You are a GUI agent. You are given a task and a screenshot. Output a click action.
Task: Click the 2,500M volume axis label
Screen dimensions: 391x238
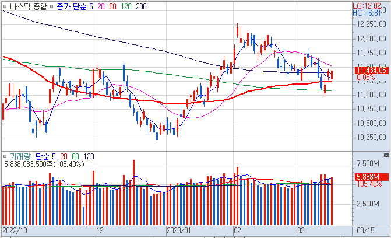(368, 204)
